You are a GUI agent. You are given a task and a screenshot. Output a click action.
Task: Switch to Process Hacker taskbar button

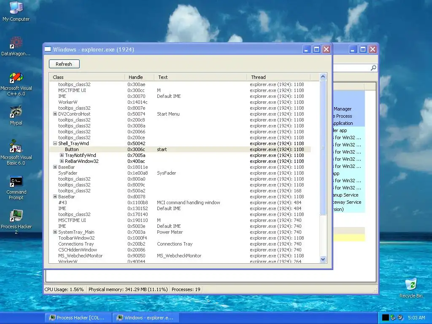(78, 318)
